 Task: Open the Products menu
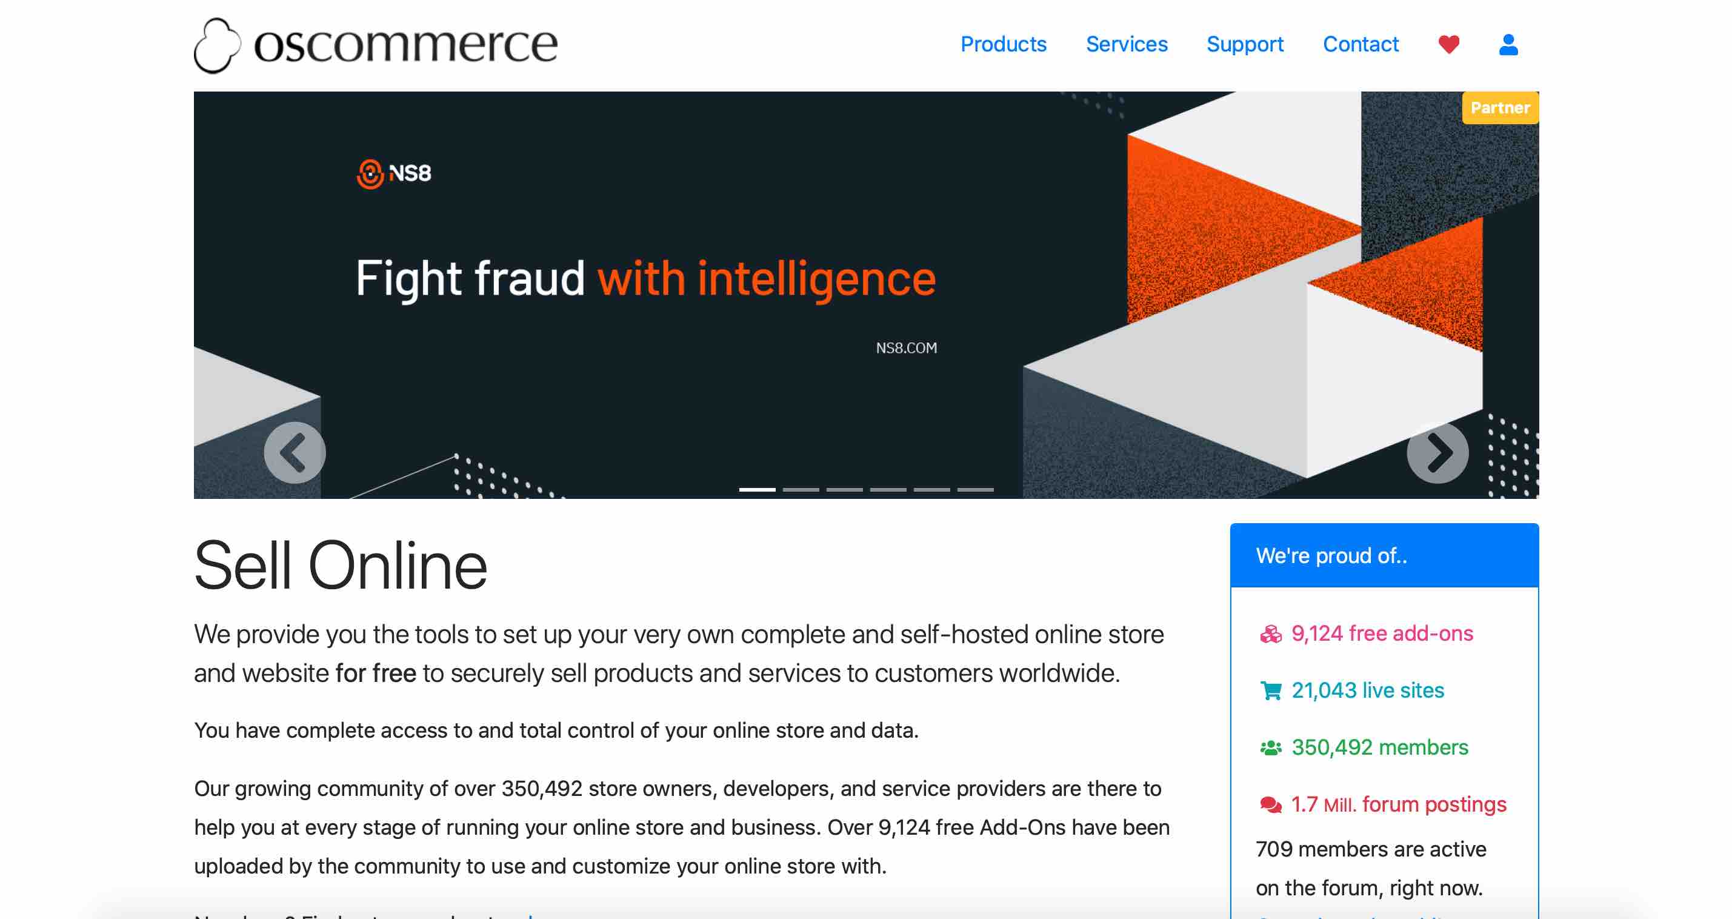(x=1003, y=44)
